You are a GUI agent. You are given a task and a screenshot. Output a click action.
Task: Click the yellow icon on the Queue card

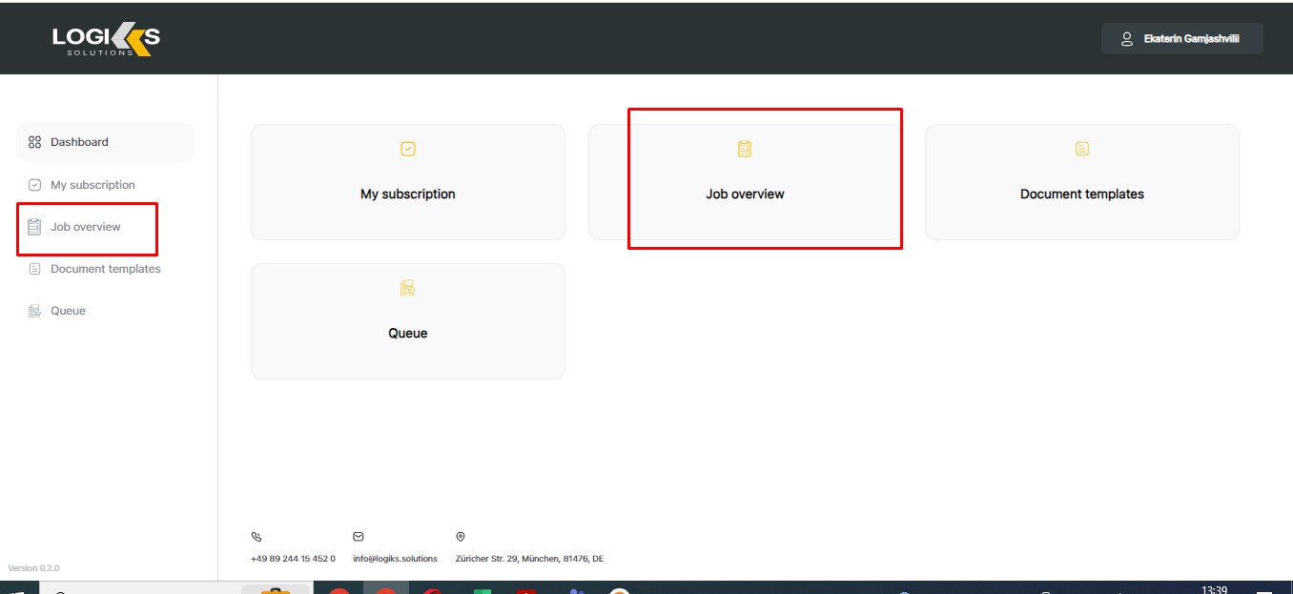pyautogui.click(x=408, y=288)
